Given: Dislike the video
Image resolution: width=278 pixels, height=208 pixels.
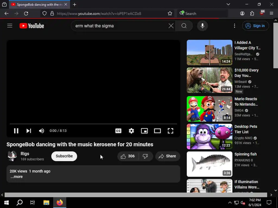Looking at the screenshot, I should 146,156.
